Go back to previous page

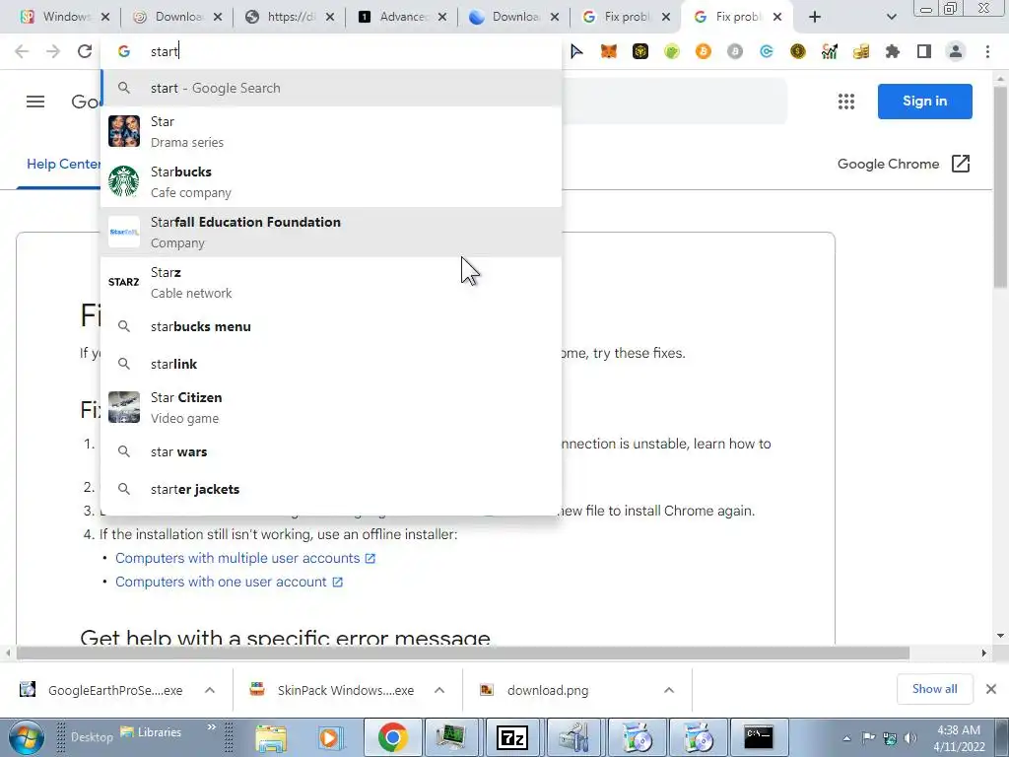22,51
